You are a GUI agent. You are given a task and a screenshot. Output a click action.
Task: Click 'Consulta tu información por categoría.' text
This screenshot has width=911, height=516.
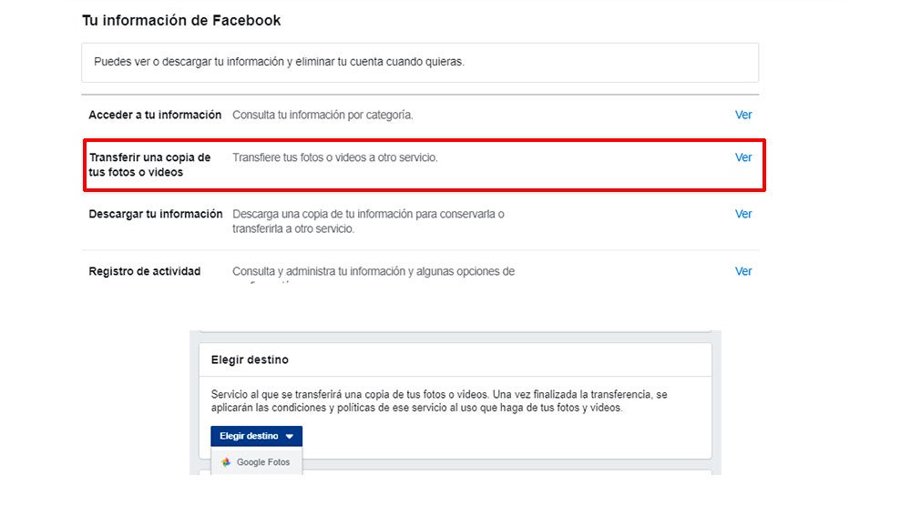[x=322, y=115]
